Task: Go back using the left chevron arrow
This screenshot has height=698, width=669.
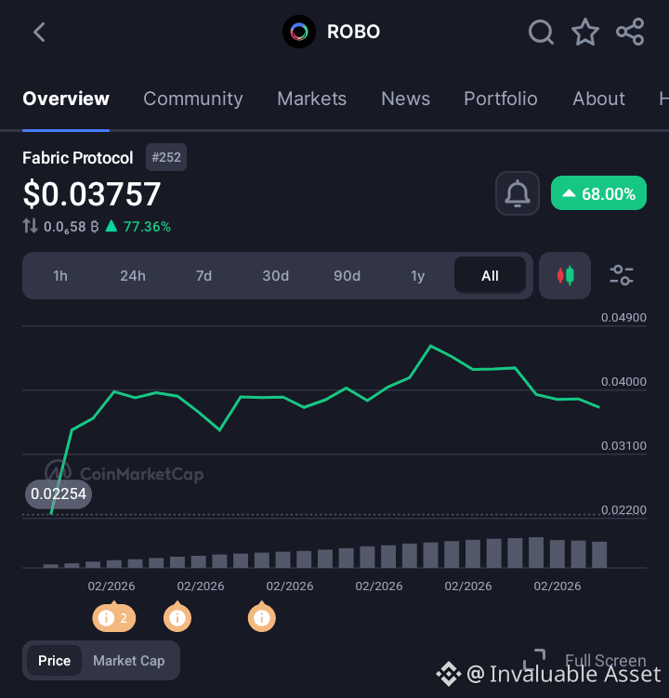Action: tap(39, 32)
